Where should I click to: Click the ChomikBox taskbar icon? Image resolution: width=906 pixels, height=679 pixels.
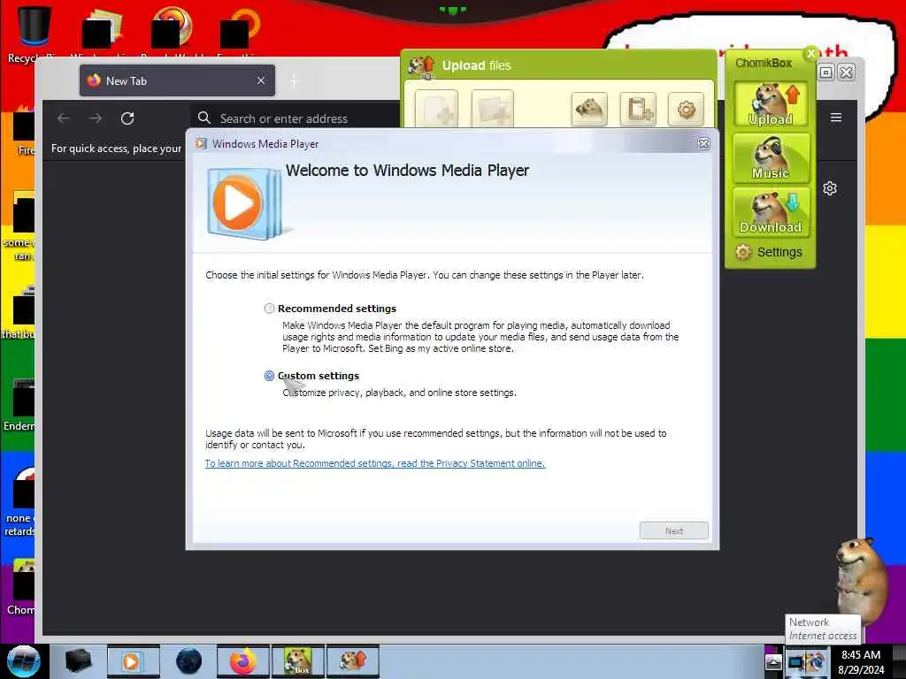coord(298,661)
